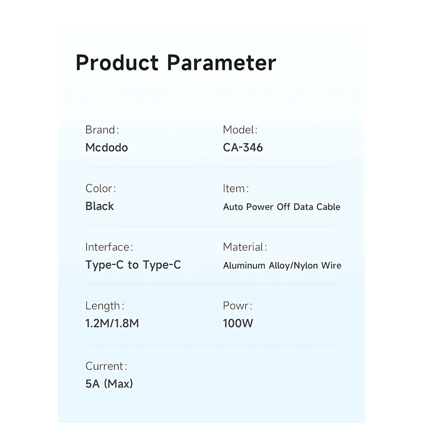Select the color value "Black"

point(99,206)
